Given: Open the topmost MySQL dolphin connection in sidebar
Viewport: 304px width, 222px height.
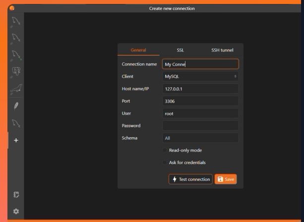Looking at the screenshot, I should click(16, 21).
